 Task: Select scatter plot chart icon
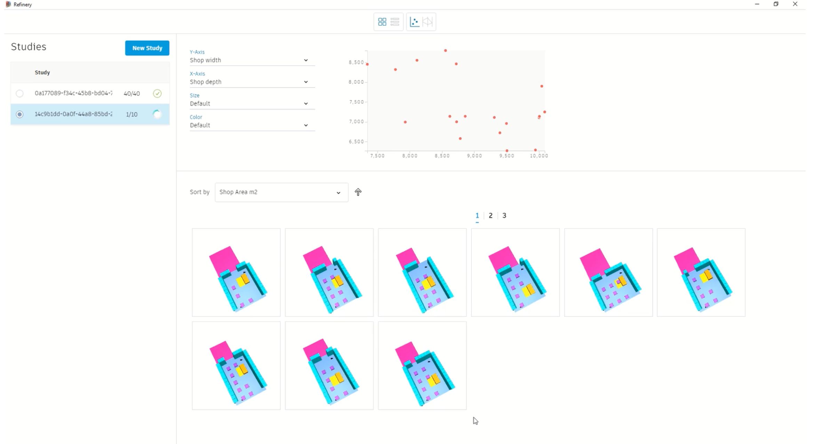click(x=414, y=22)
